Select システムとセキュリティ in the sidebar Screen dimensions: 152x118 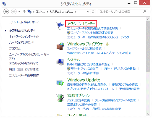coord(22,31)
